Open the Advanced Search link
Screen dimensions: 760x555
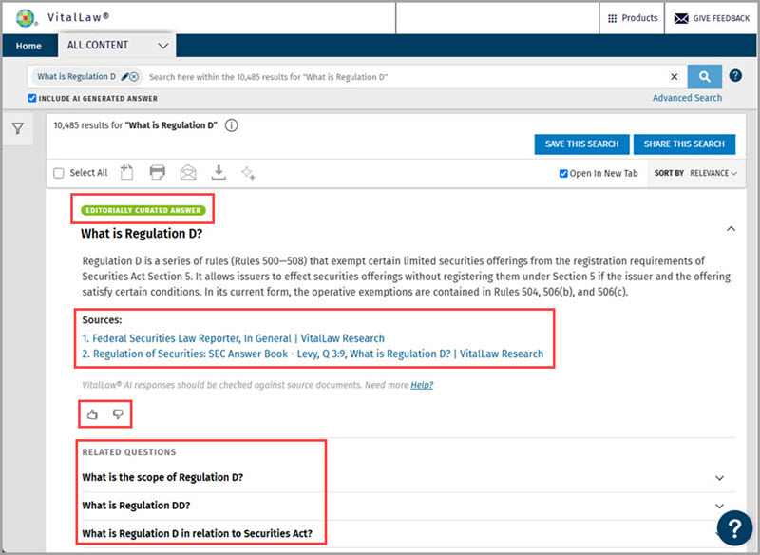click(687, 98)
